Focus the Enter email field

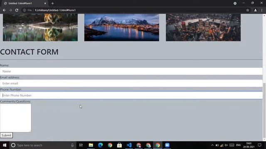point(131,83)
